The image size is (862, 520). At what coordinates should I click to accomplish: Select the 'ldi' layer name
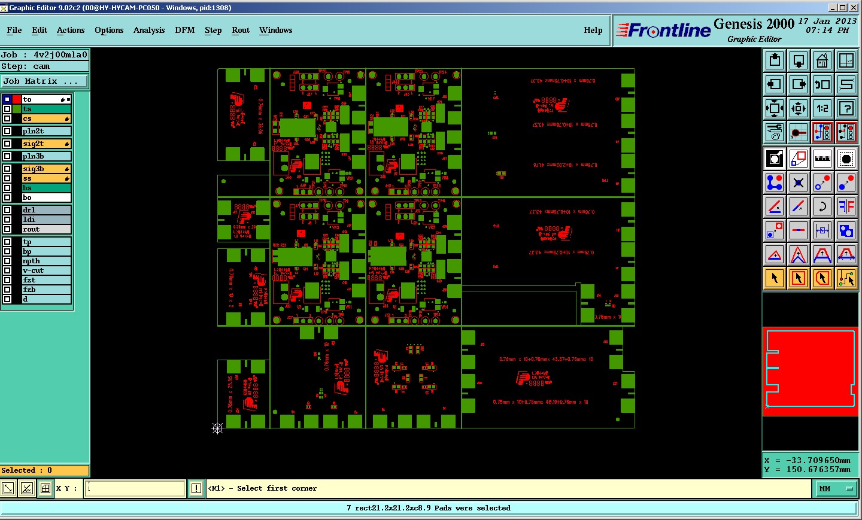pyautogui.click(x=47, y=220)
